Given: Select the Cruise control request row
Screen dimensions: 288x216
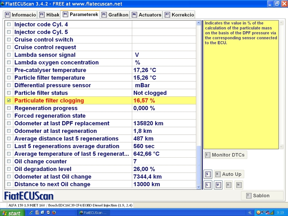Looking at the screenshot, I should coord(100,47).
